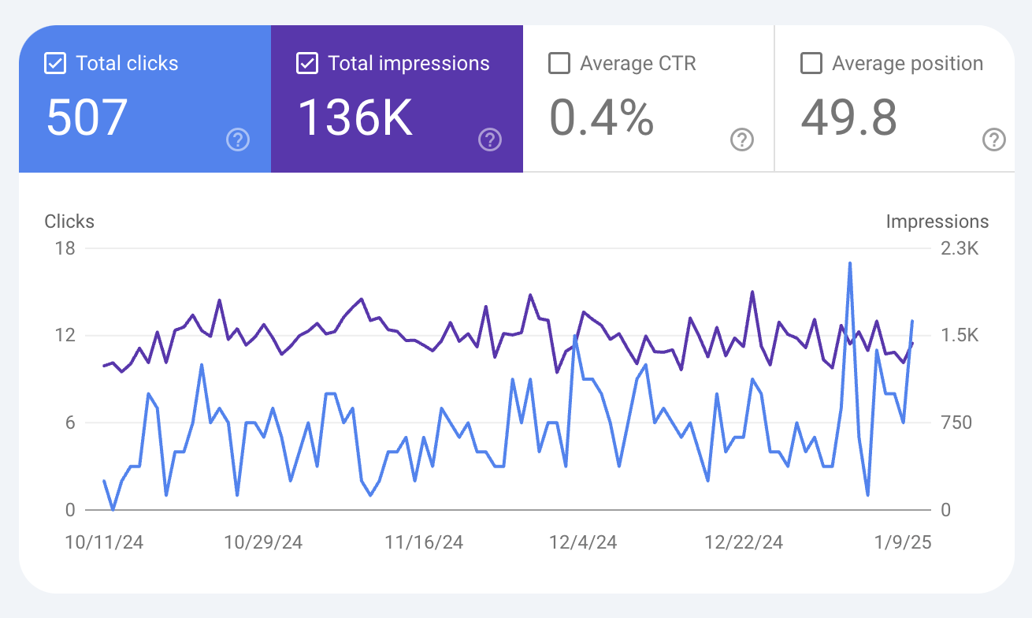Click the 10/29/24 date label

pyautogui.click(x=263, y=542)
